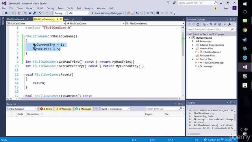Toggle pin on FBullCowGame.h tab
Viewport: 252px width, 142px height.
point(28,19)
